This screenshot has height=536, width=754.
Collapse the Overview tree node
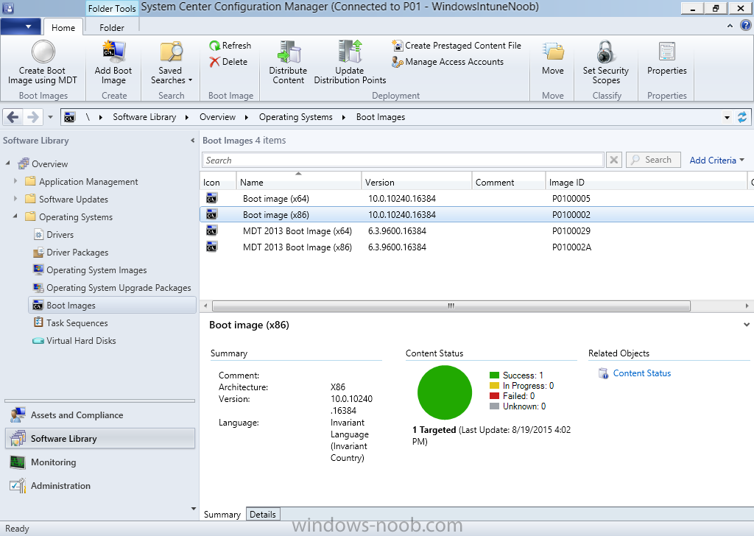coord(7,163)
